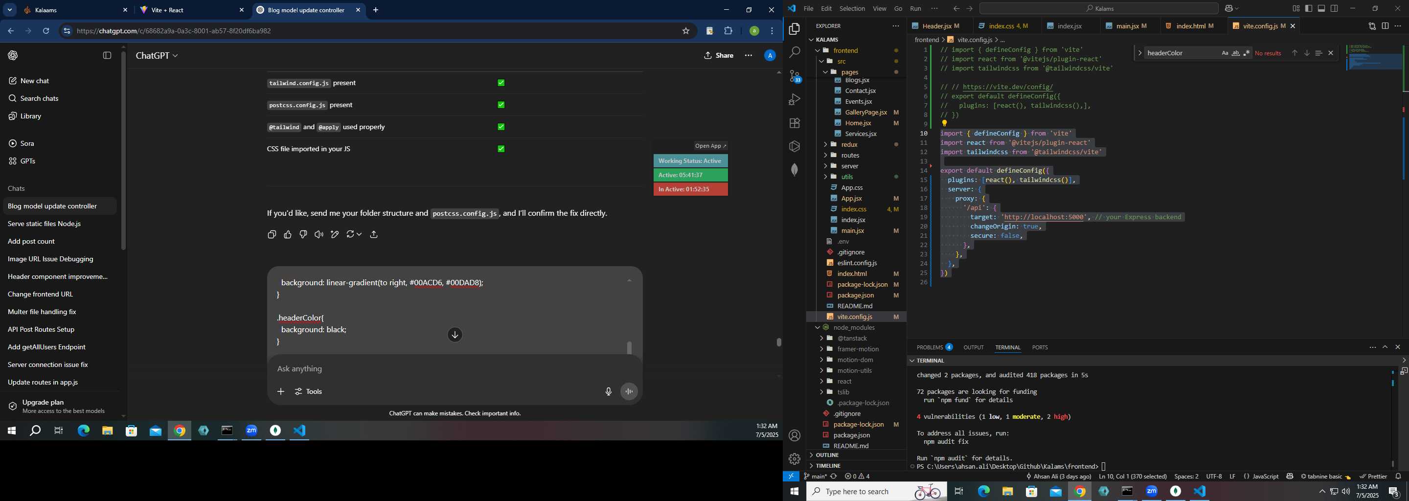Screen dimensions: 1409x501
Task: Click Open App button on time tracker
Action: pyautogui.click(x=710, y=146)
